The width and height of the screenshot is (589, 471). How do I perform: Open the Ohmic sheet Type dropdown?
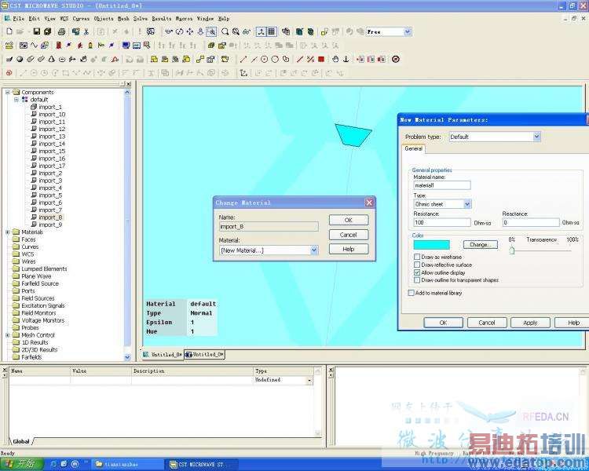(467, 204)
